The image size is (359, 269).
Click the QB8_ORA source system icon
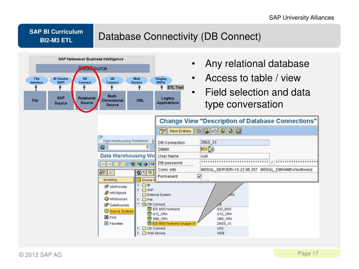coord(149,219)
